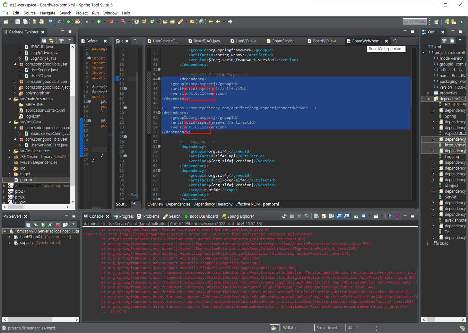Toggle fold marker at line 51
The width and height of the screenshot is (468, 333).
click(x=159, y=113)
